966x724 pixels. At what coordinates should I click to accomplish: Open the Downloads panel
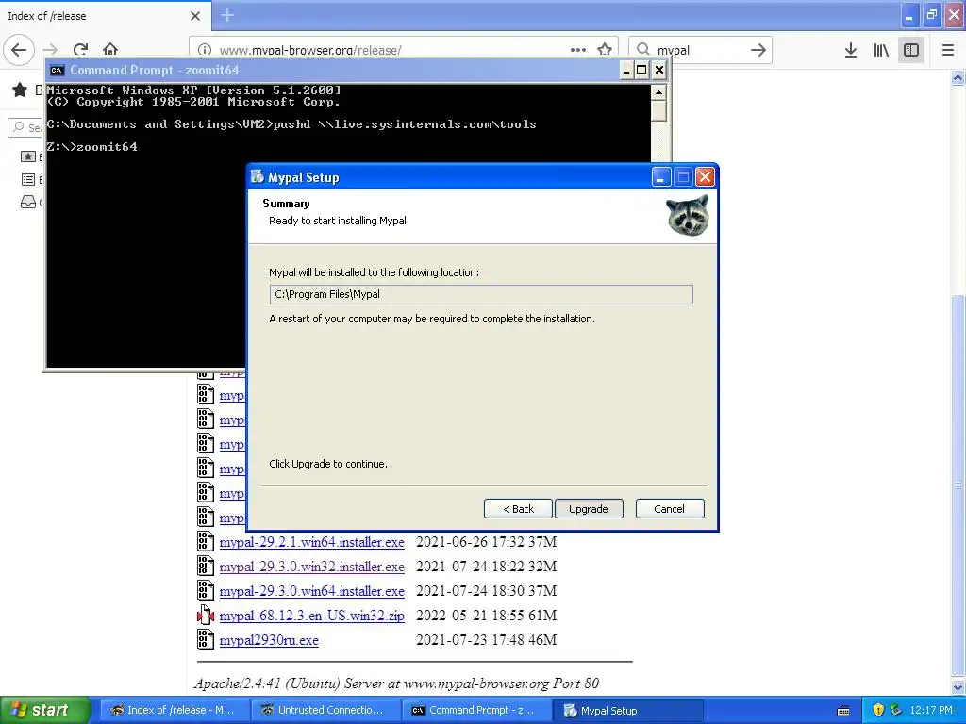coord(851,50)
